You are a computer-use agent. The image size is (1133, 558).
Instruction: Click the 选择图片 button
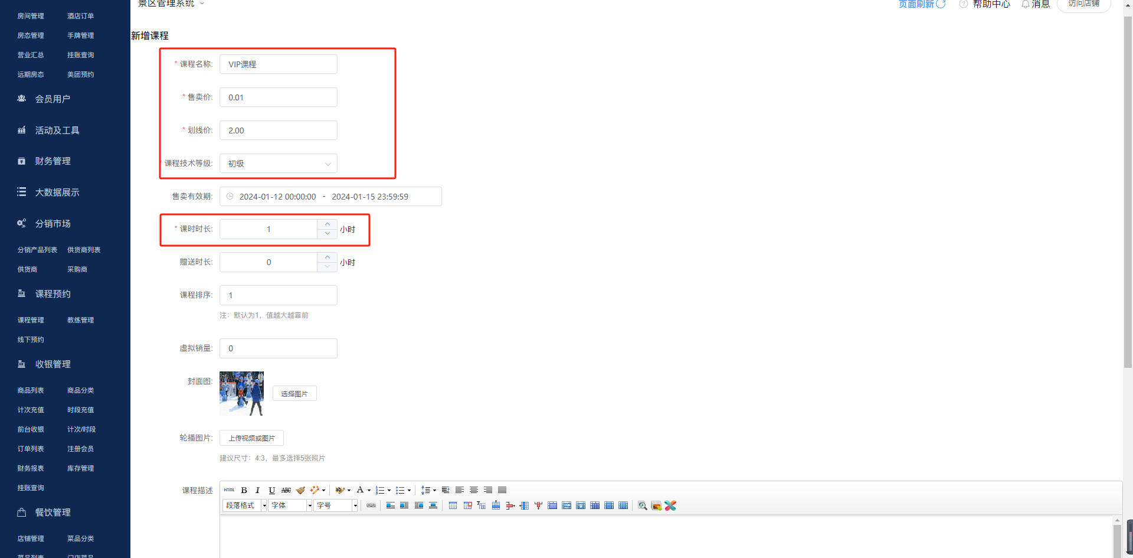(294, 394)
